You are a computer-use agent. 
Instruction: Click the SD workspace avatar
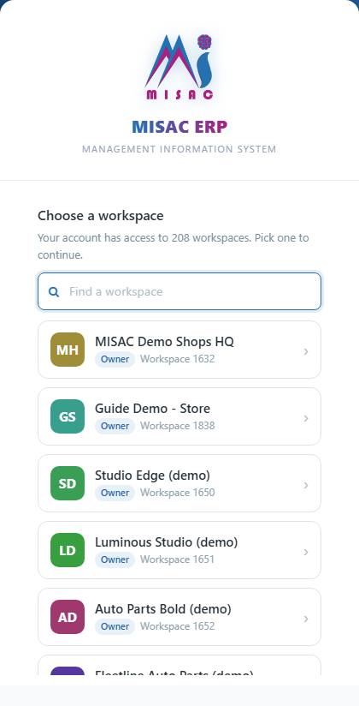(68, 483)
